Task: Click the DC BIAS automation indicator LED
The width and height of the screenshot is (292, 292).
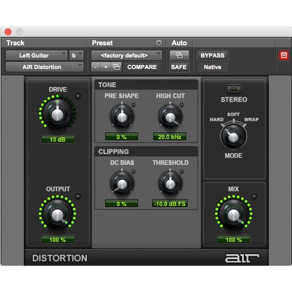Action: click(x=133, y=171)
